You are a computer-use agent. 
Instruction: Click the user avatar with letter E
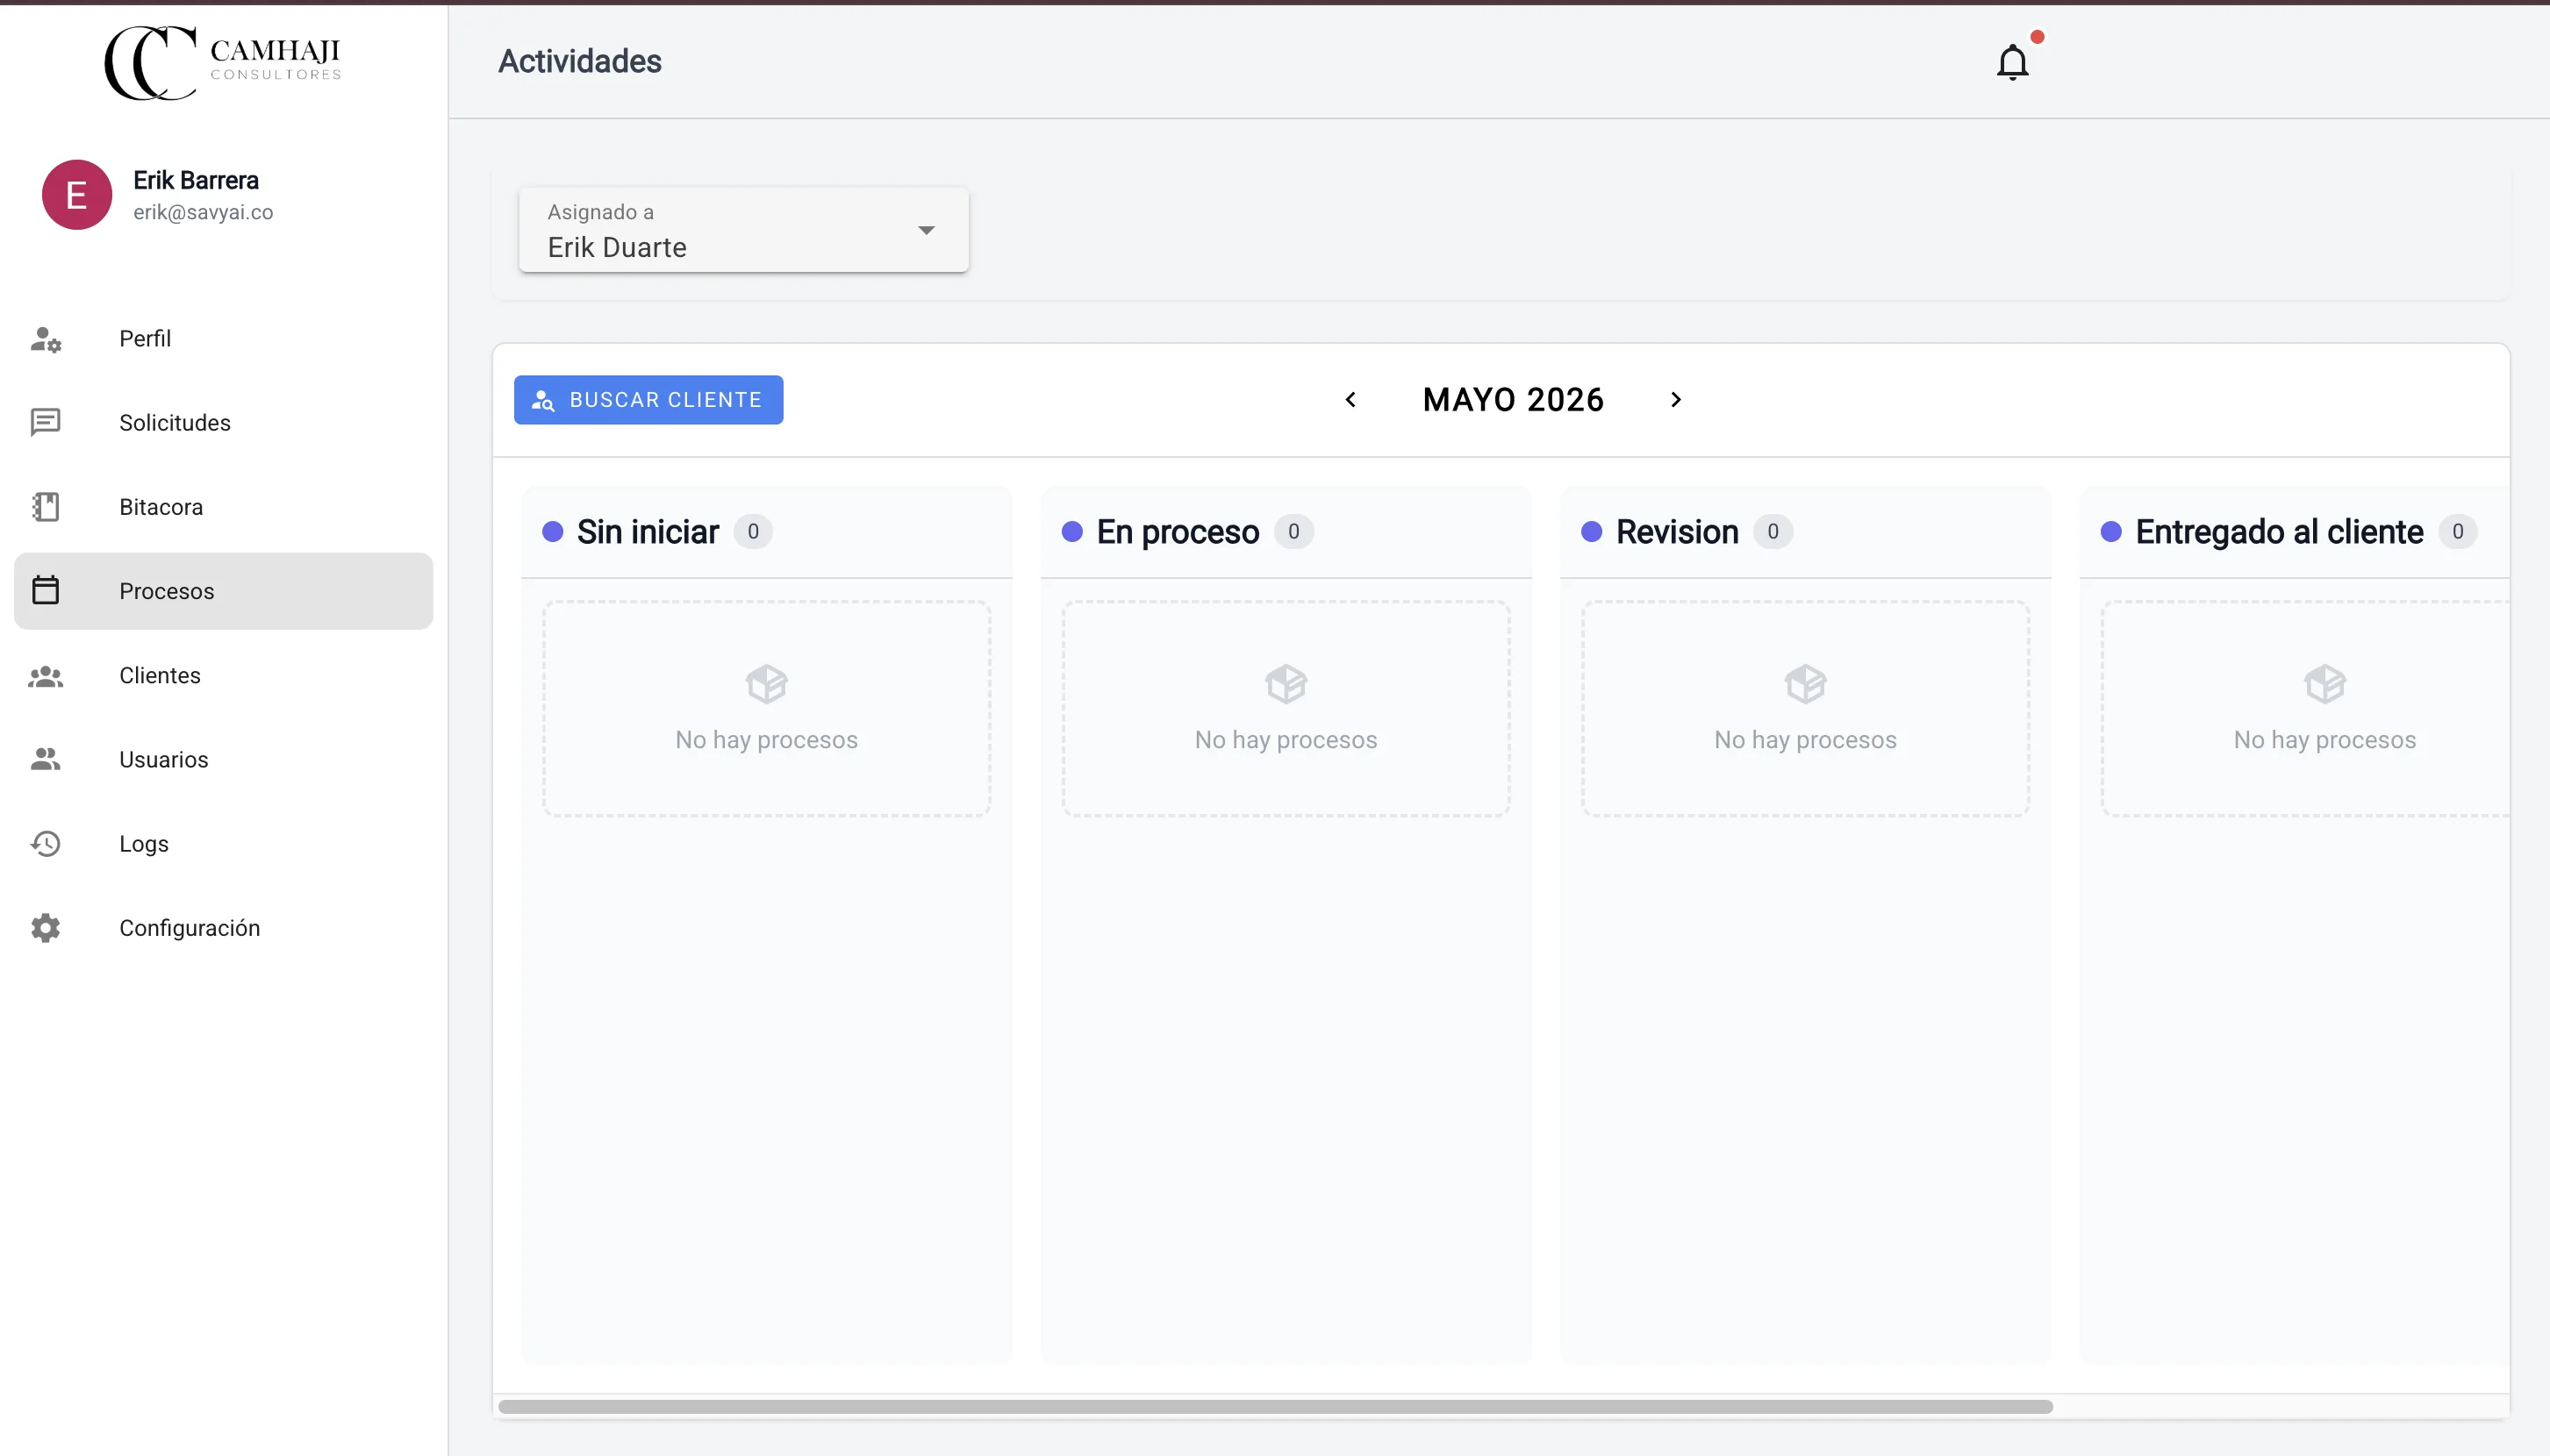(x=77, y=195)
